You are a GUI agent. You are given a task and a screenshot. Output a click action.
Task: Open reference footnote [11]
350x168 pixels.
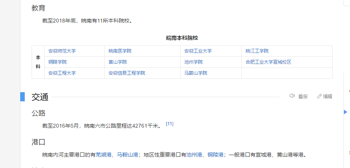point(169,124)
